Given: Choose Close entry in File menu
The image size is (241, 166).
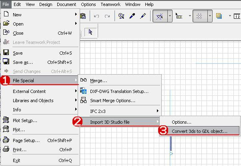Looking at the screenshot, I should (40, 33).
